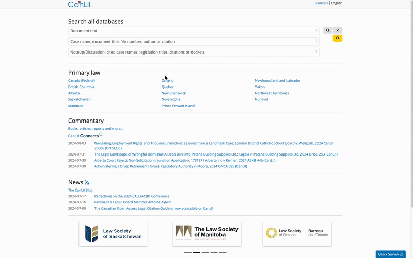Focus the Case name search field
Screen dimensions: 413x258
[x=194, y=42]
